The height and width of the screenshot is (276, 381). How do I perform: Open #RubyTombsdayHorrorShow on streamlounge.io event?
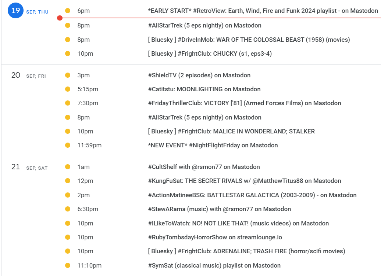click(x=215, y=237)
